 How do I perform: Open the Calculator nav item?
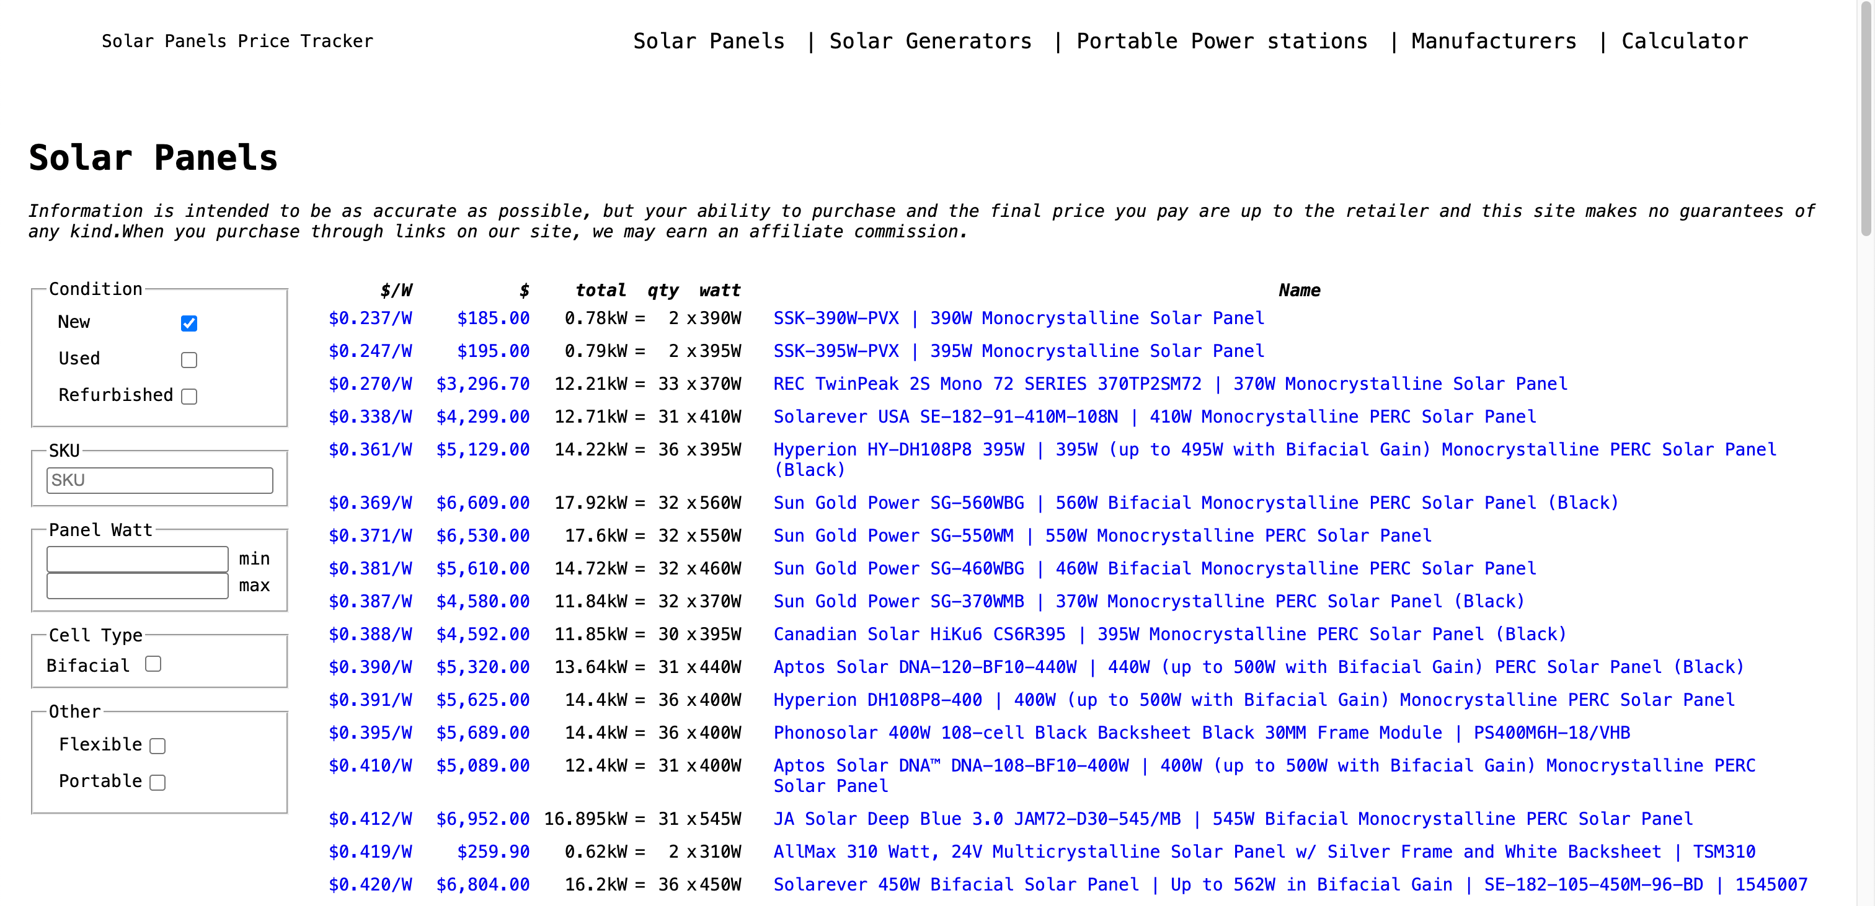[1685, 42]
